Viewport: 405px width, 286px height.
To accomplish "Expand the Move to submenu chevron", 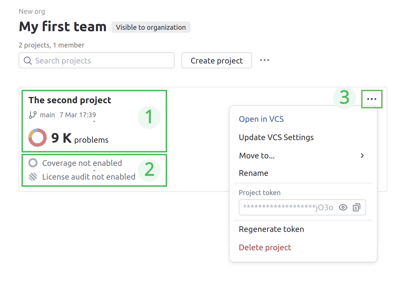I will [x=362, y=156].
